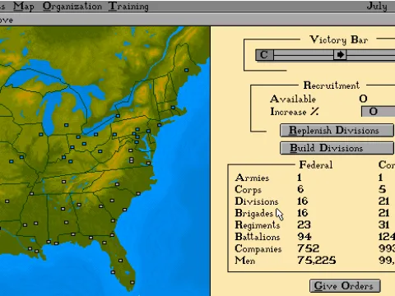Click the July date text

[x=377, y=6]
